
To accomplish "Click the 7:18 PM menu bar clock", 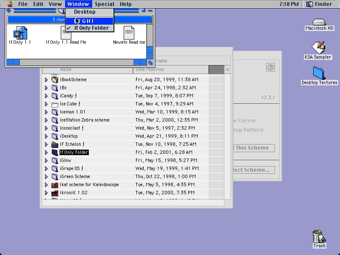I will click(289, 4).
